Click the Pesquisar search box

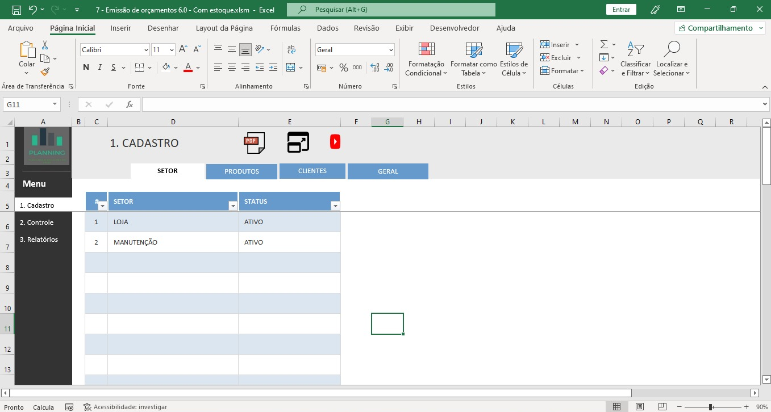point(391,10)
